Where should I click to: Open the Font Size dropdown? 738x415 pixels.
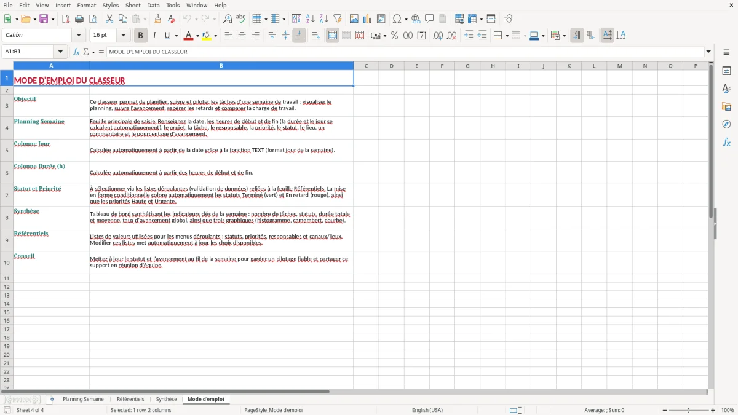coord(123,36)
